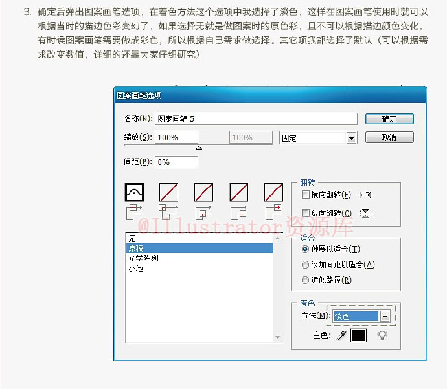Click the inner corner tile position icon
Image resolution: width=447 pixels, height=389 pixels.
(203, 213)
